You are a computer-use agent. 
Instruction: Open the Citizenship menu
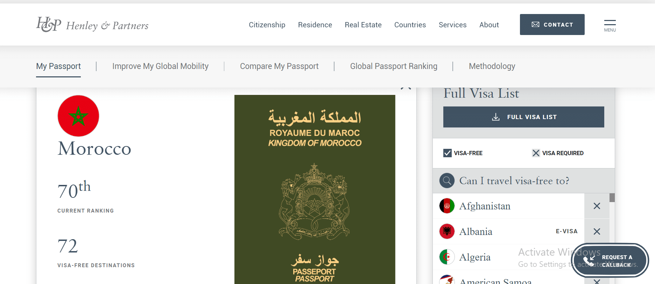[x=267, y=25]
